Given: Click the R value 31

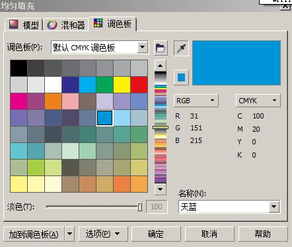Looking at the screenshot, I should tap(194, 116).
